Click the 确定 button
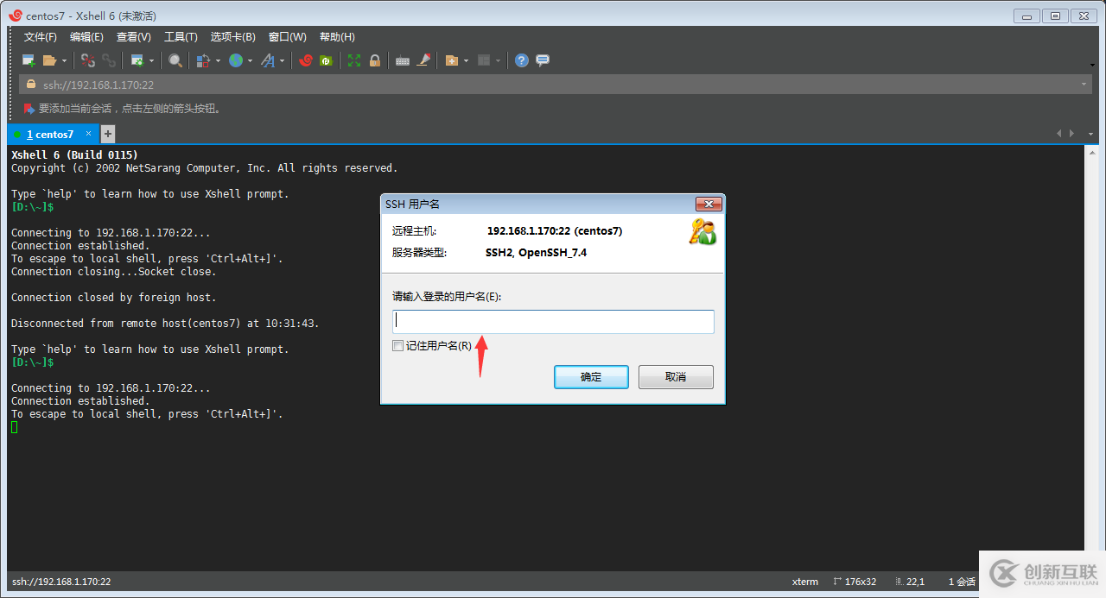The height and width of the screenshot is (598, 1106). pos(591,377)
